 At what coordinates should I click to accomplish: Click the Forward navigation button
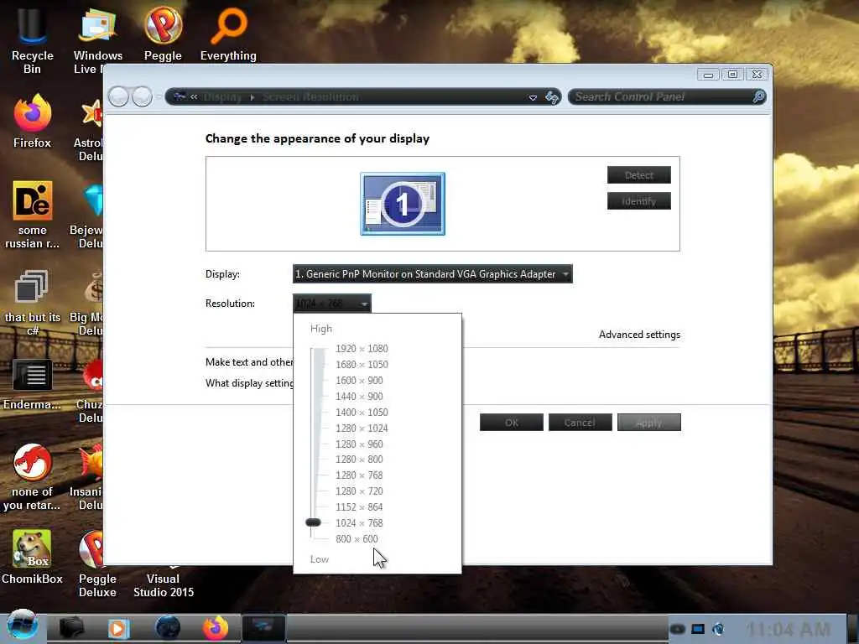coord(142,97)
